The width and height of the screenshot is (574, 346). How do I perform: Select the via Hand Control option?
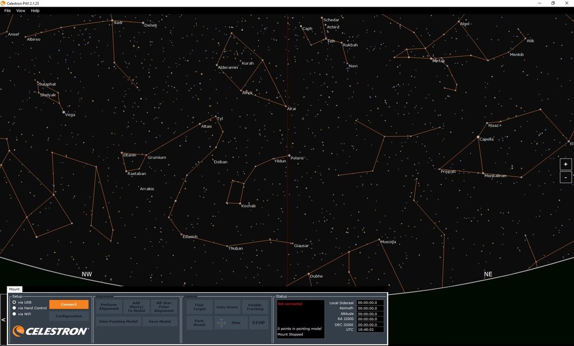point(14,308)
